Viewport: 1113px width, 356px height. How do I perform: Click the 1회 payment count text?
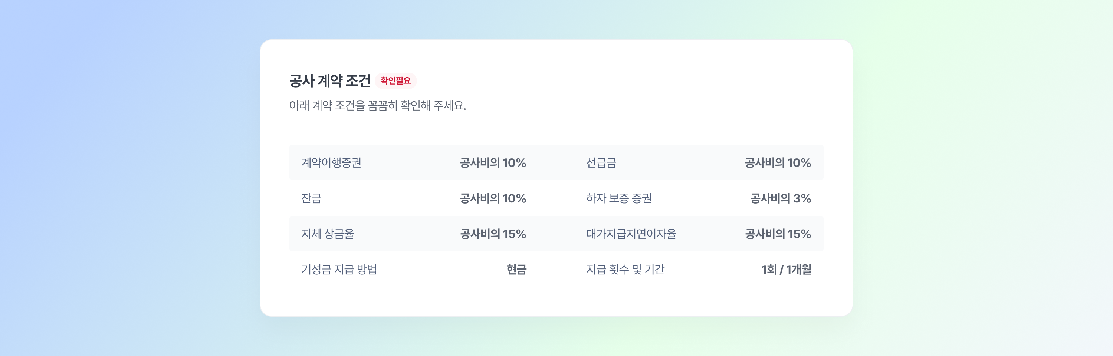pos(769,270)
